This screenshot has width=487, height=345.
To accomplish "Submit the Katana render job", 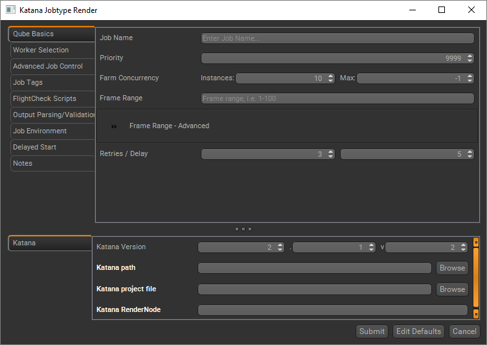I will pos(372,331).
